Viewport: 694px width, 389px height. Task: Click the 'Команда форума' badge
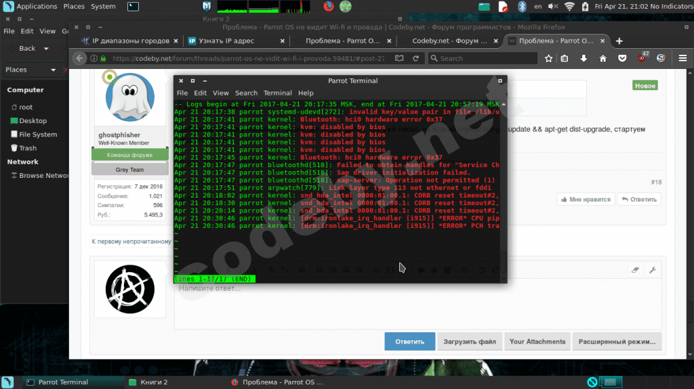(129, 155)
